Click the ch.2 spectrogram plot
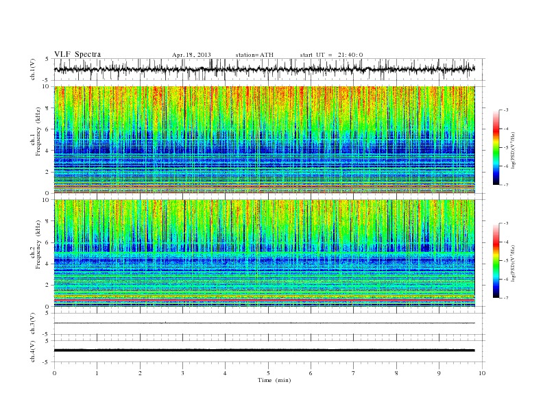 pyautogui.click(x=264, y=253)
